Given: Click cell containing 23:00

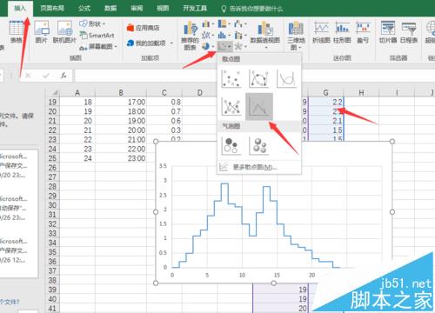Looking at the screenshot, I should coord(121,158).
